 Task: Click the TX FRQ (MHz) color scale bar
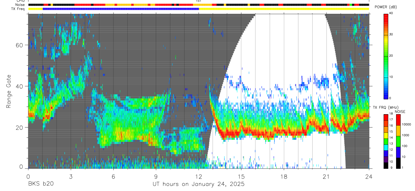click(x=386, y=141)
